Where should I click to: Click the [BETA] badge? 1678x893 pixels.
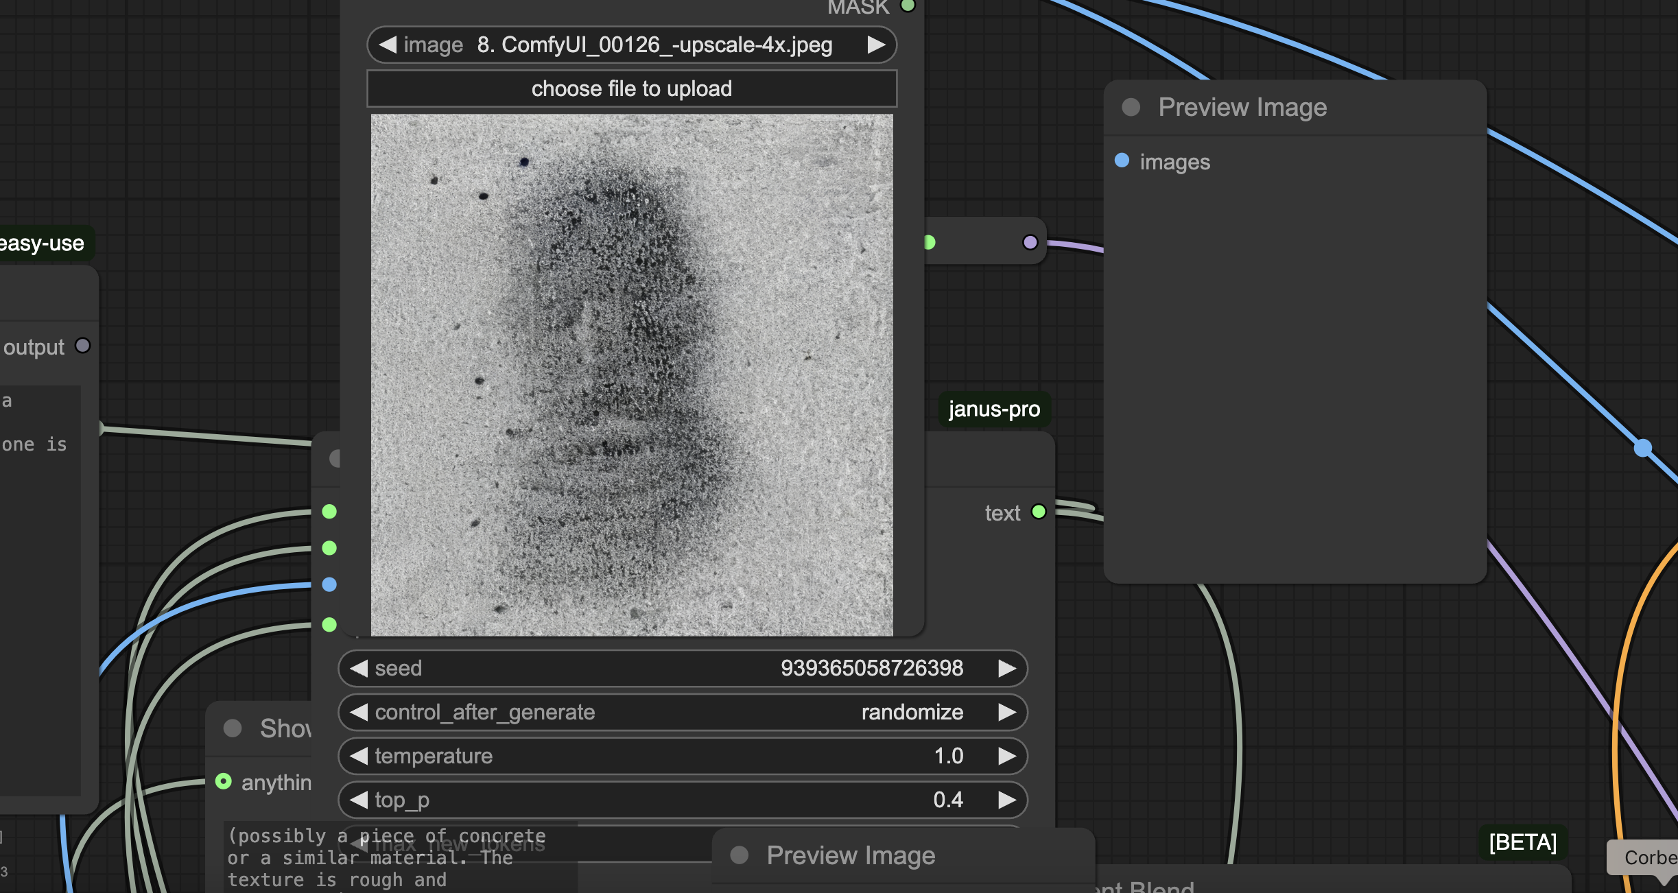[x=1522, y=842]
